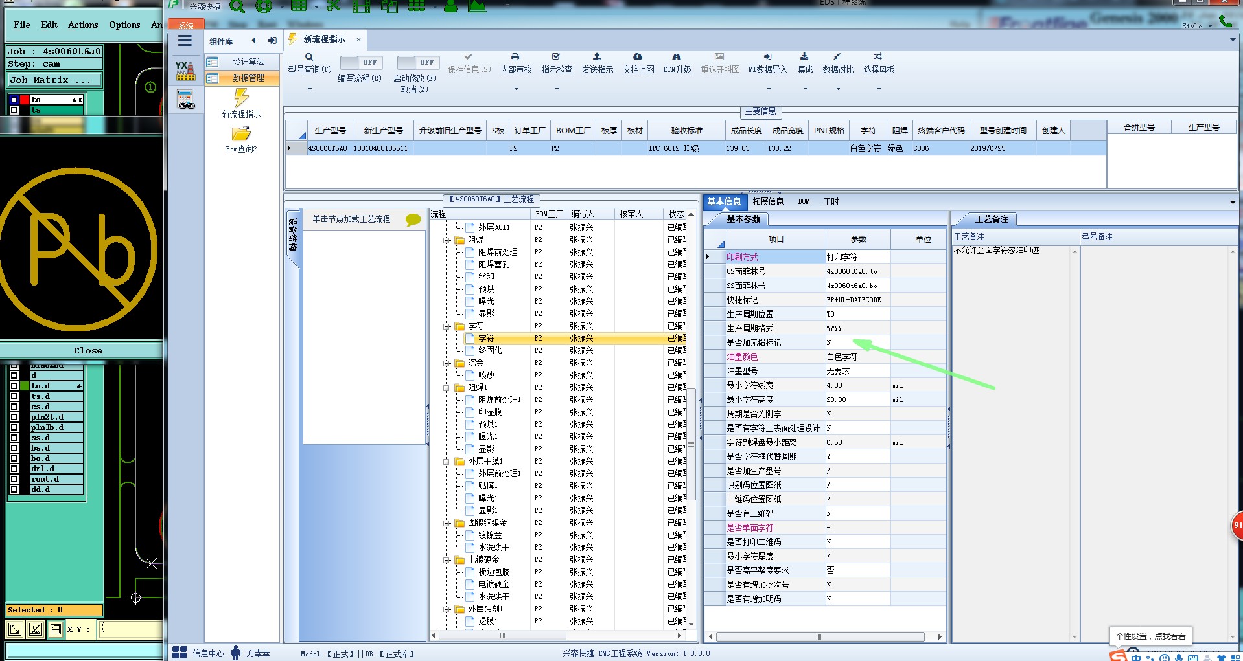Image resolution: width=1243 pixels, height=661 pixels.
Task: Click the ECN升级 icon
Action: 677,57
